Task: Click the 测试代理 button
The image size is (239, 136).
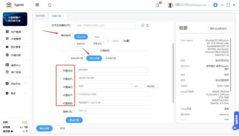Action: click(x=74, y=120)
